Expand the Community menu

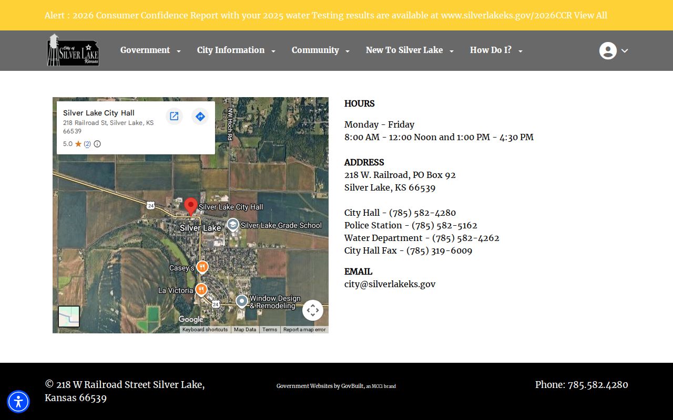(x=321, y=50)
